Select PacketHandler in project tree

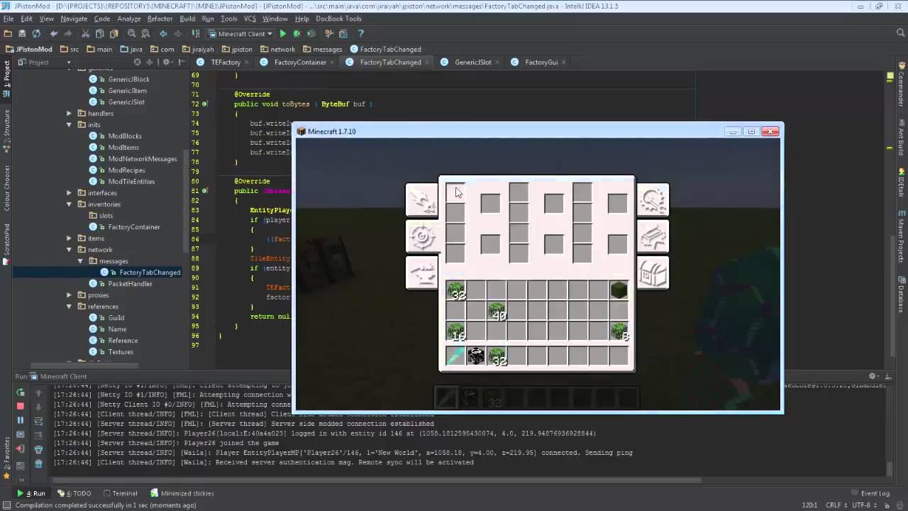point(130,284)
